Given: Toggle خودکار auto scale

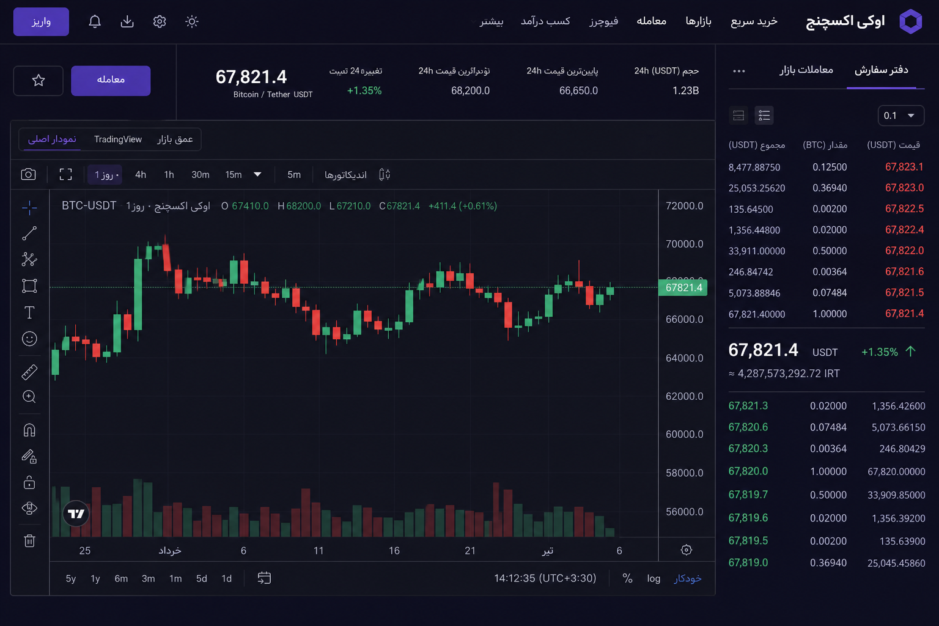Looking at the screenshot, I should [688, 578].
